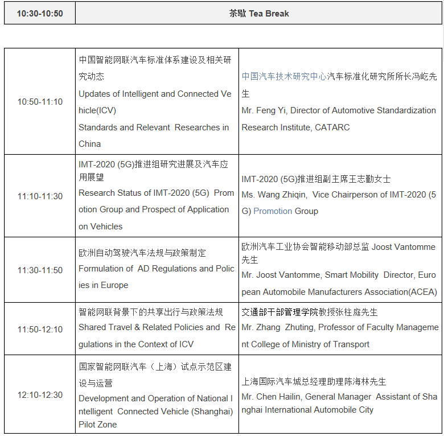Click 'Mr. Zhang Zhuting, Professor of Faculty' line
The height and width of the screenshot is (436, 444).
tap(340, 327)
